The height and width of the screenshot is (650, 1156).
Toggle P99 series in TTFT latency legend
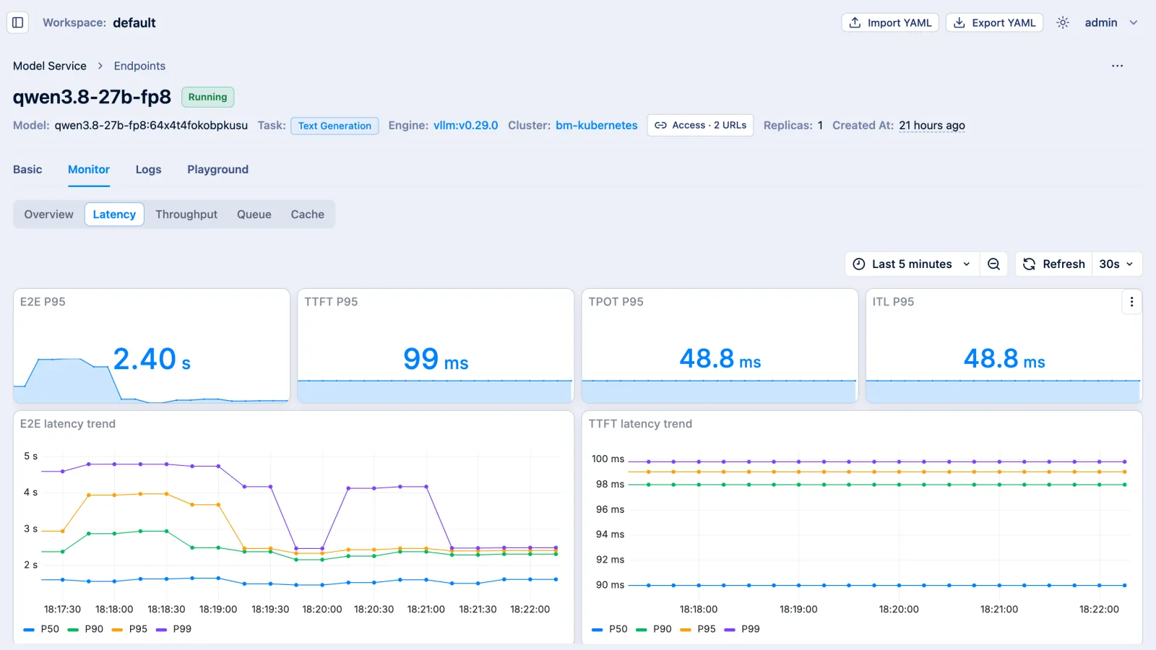(x=743, y=629)
